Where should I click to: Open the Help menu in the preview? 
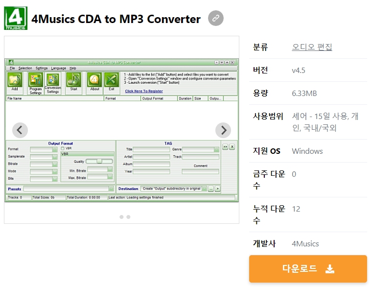(72, 68)
